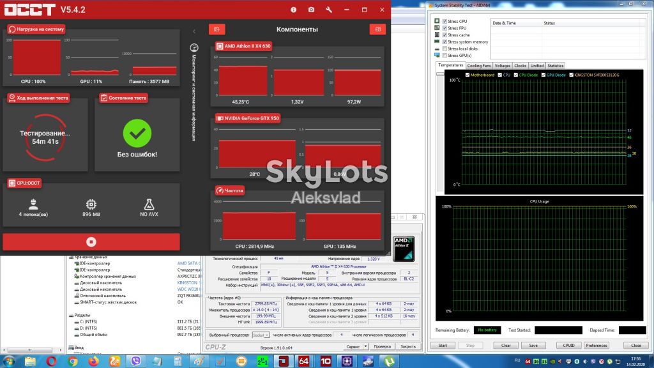
Task: Click Закрыть button in CPU-Z
Action: point(407,347)
